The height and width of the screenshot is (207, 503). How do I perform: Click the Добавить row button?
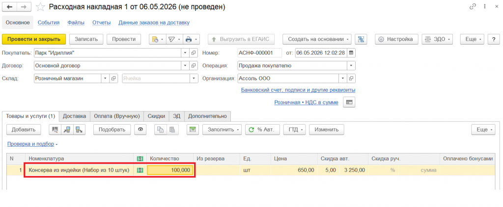(24, 129)
